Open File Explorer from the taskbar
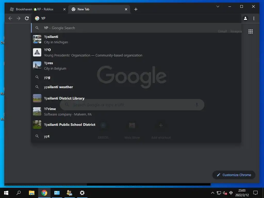 point(31,193)
